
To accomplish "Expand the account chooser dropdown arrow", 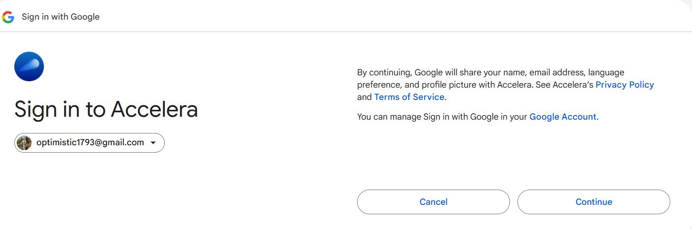I will pyautogui.click(x=153, y=143).
